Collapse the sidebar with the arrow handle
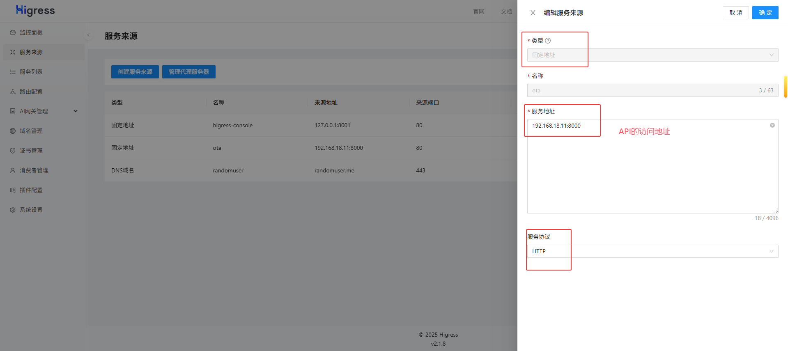Screen dimensions: 788x351 coord(88,35)
